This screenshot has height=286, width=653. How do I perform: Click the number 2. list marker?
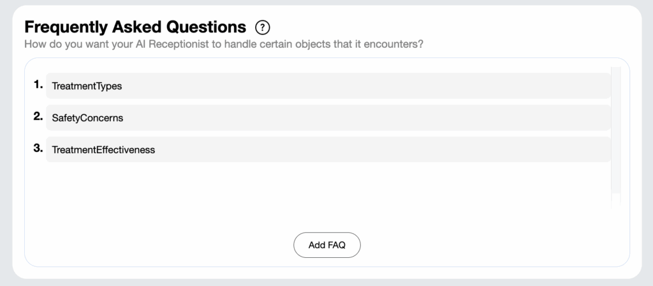click(38, 116)
